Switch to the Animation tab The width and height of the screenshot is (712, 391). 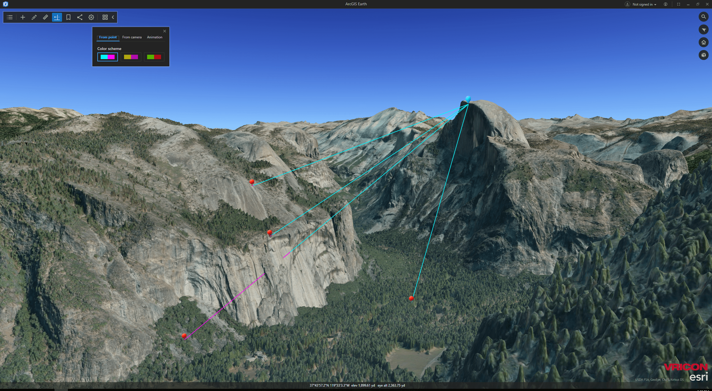tap(155, 37)
